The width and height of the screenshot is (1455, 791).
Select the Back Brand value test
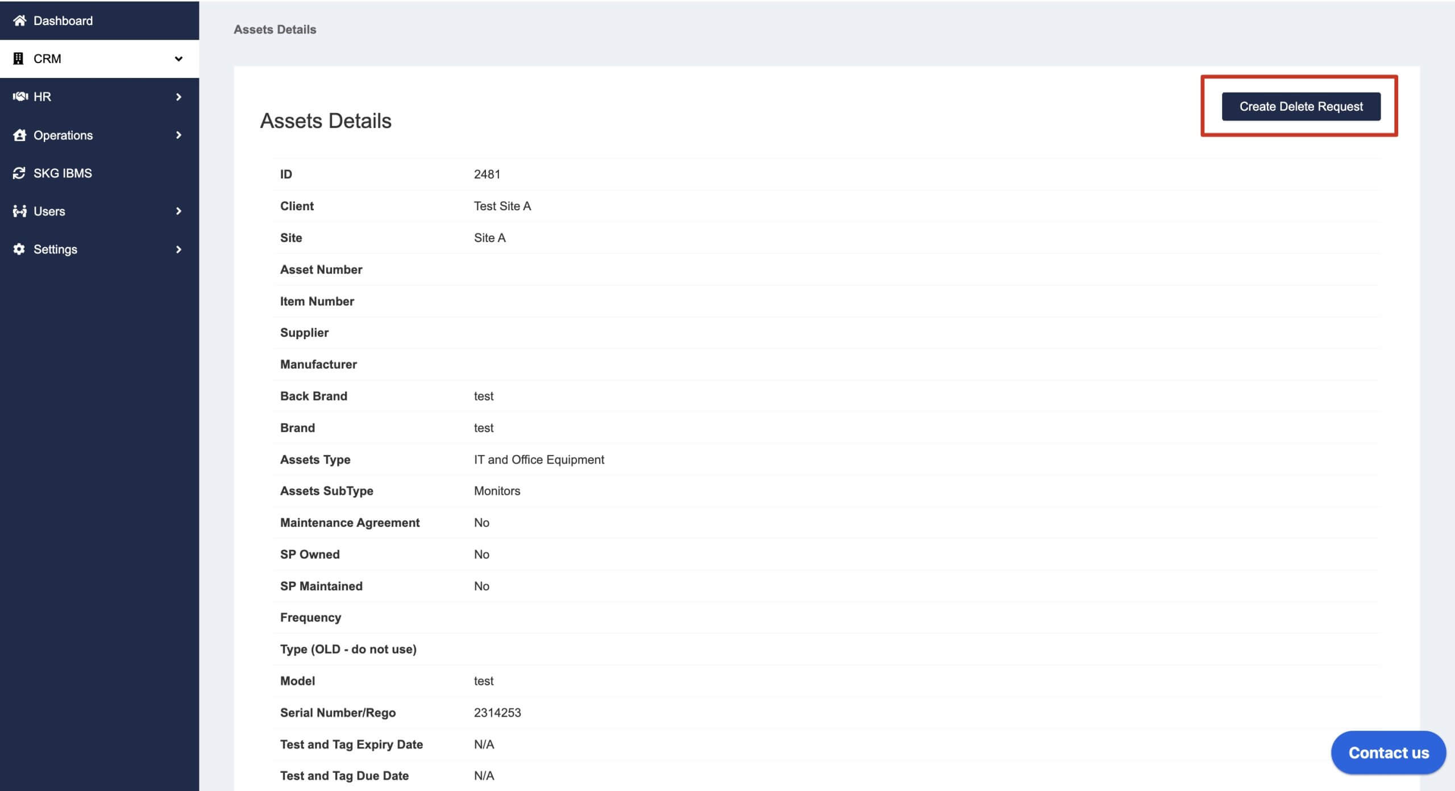click(484, 396)
